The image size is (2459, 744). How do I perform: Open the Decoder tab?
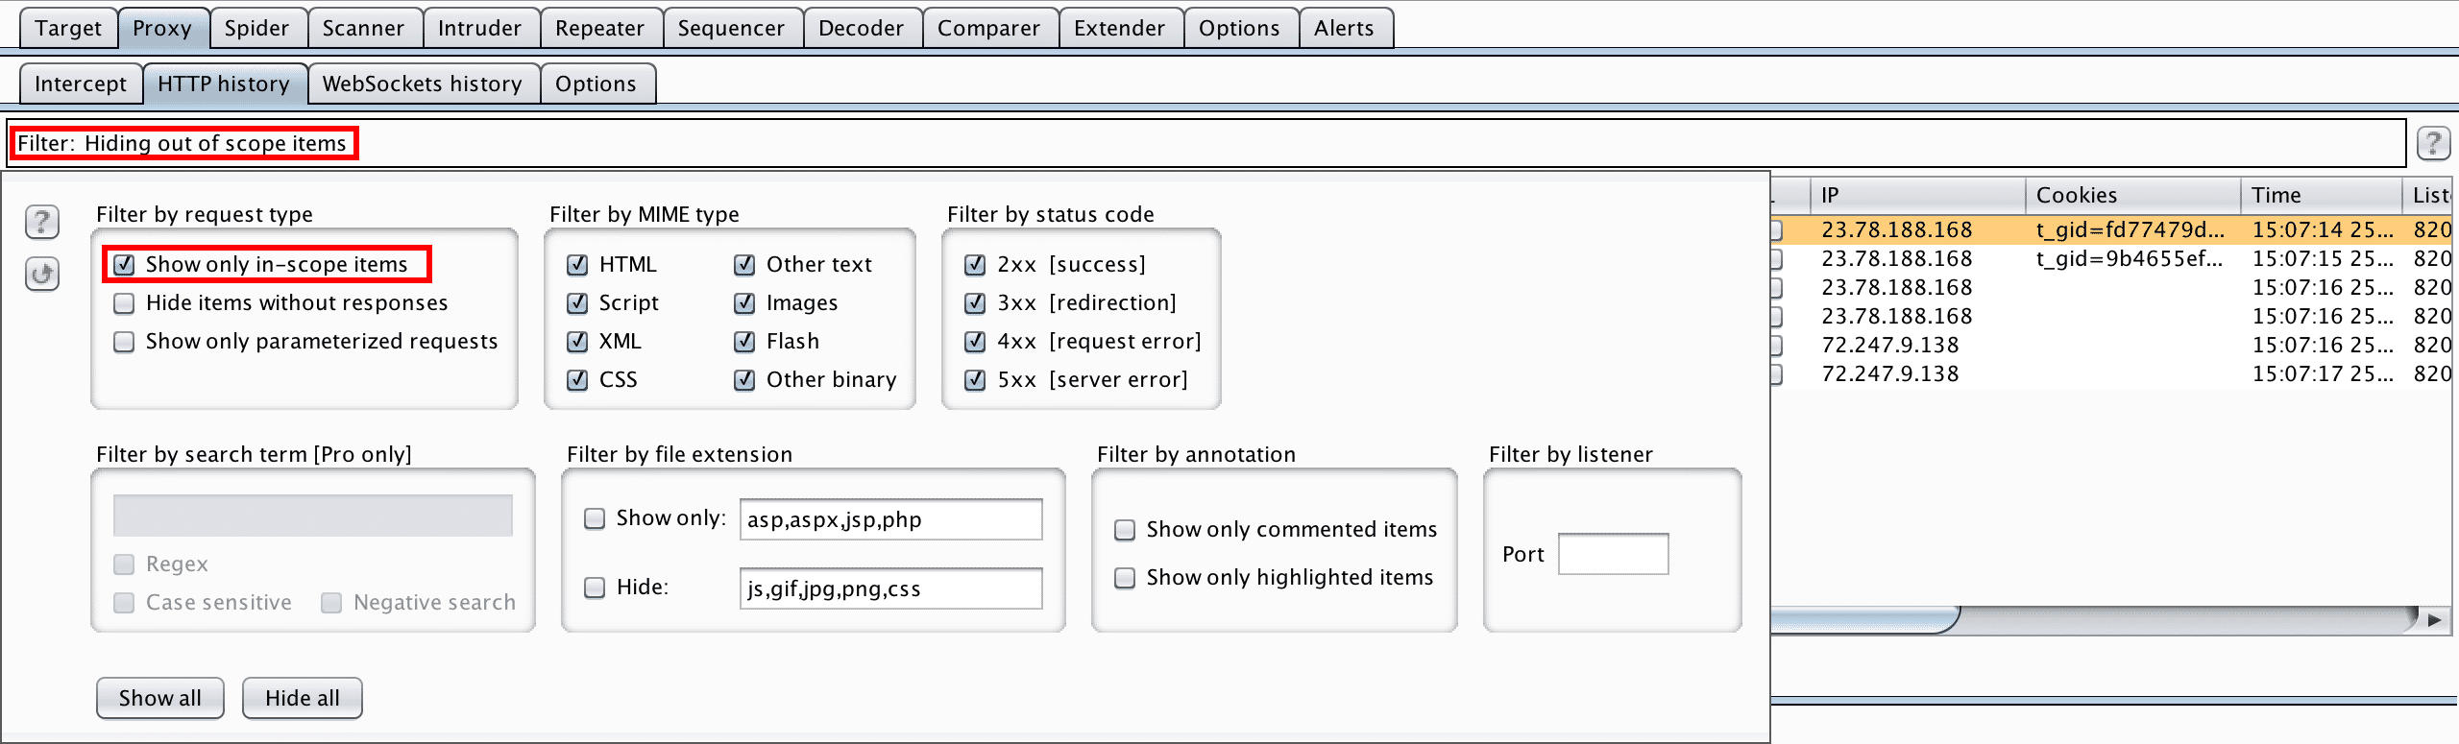[861, 28]
